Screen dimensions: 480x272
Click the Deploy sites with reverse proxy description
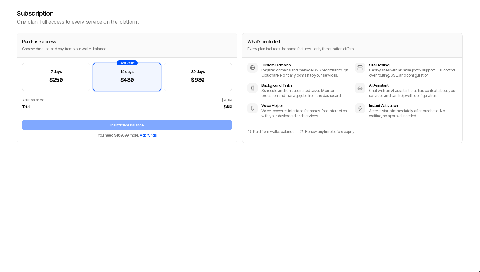[x=412, y=73]
